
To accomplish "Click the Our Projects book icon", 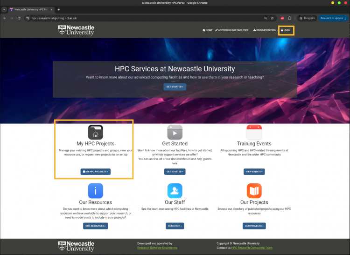I will (x=254, y=191).
